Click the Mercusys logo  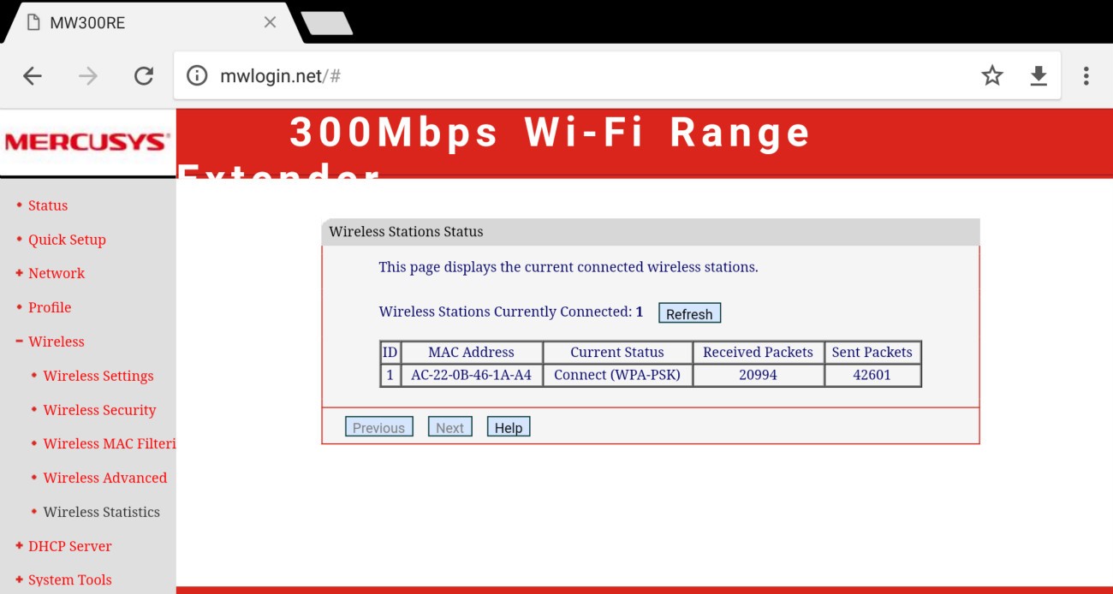(x=87, y=142)
